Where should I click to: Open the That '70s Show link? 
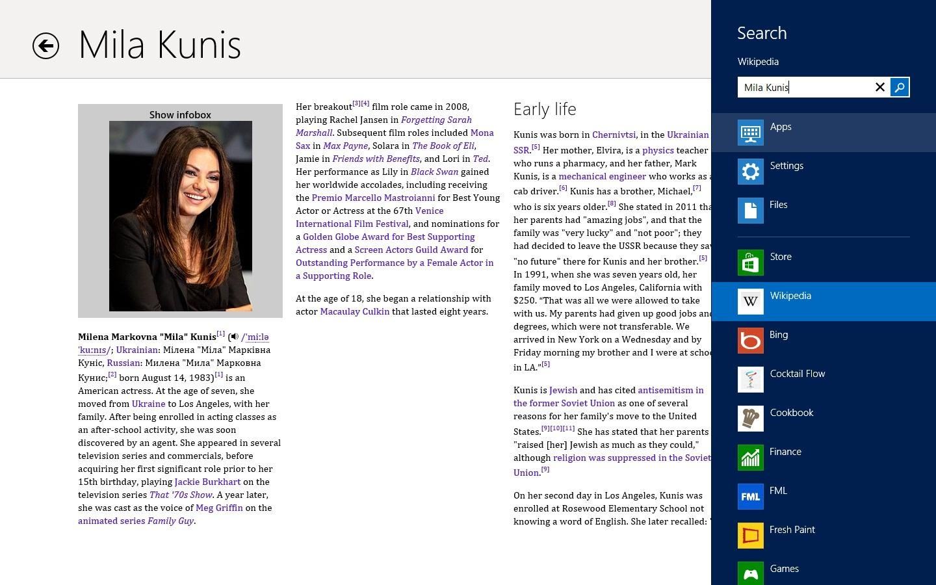[x=181, y=495]
